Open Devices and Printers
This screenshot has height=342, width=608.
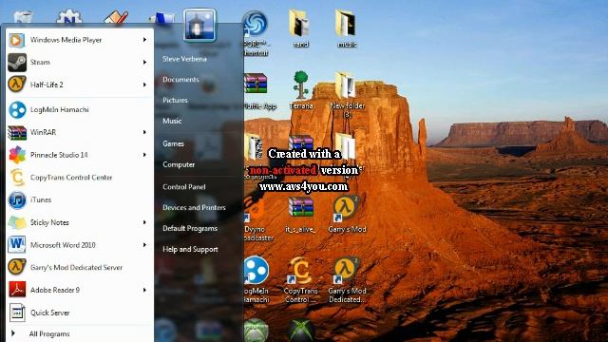point(194,207)
